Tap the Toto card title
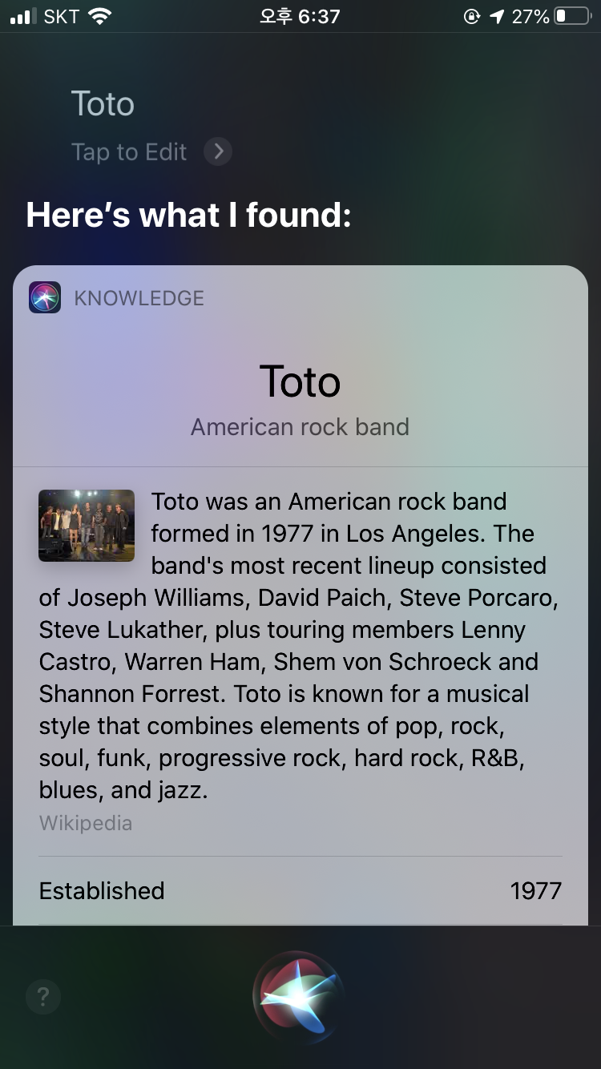Image resolution: width=601 pixels, height=1069 pixels. pos(300,381)
